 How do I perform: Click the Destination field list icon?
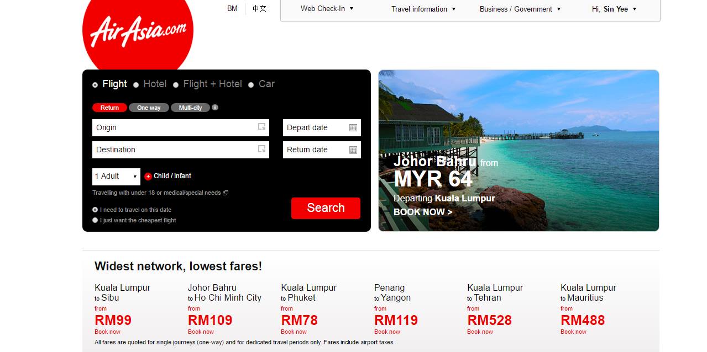pos(262,149)
